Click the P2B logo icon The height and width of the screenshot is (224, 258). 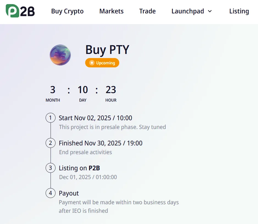[20, 11]
